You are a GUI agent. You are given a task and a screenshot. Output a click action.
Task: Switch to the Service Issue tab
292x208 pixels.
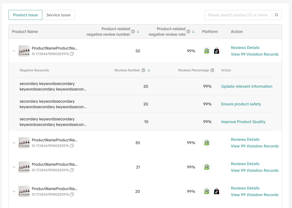pos(58,15)
